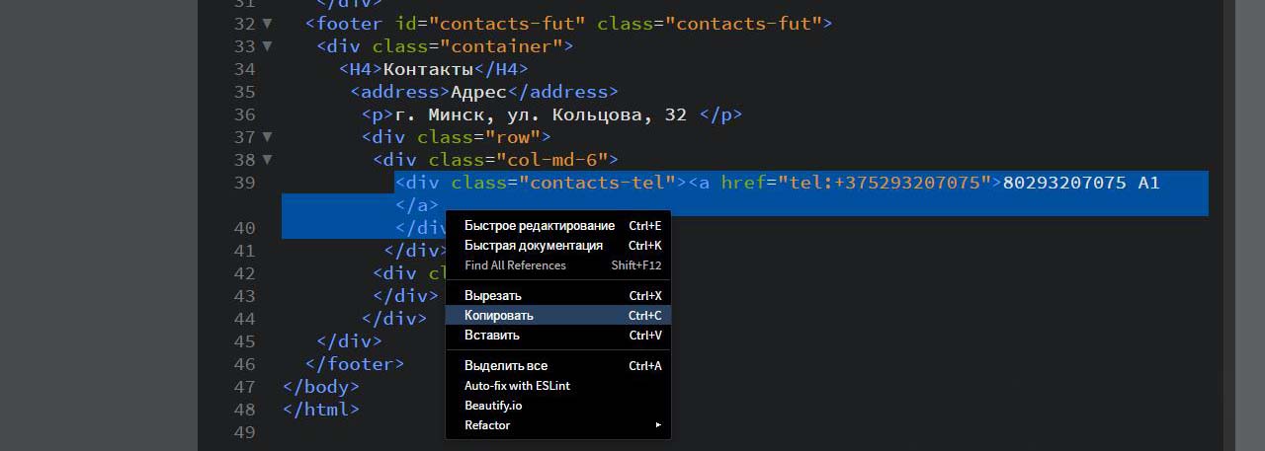Image resolution: width=1265 pixels, height=451 pixels.
Task: Click line number 39 in the gutter
Action: [245, 183]
